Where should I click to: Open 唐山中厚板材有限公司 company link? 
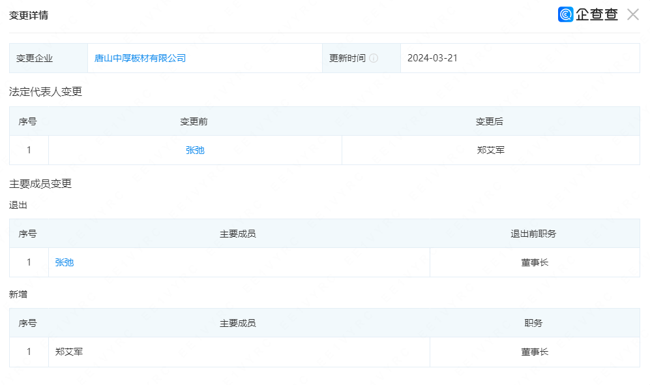pos(140,58)
